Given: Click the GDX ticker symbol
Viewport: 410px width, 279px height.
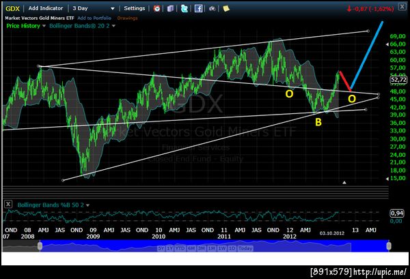Looking at the screenshot, I should tap(12, 9).
